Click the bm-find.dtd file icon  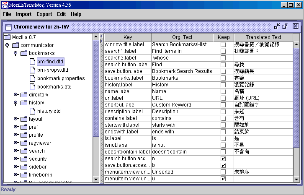[x=32, y=62]
